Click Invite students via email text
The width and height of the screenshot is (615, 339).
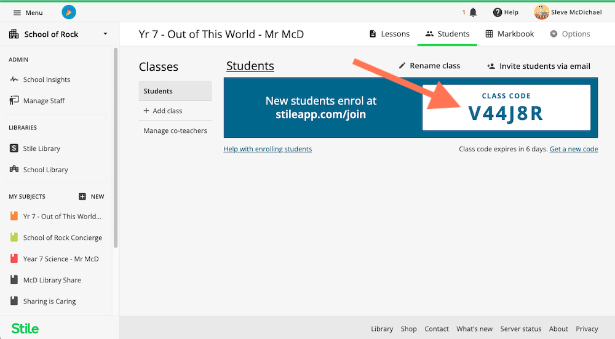coord(544,66)
